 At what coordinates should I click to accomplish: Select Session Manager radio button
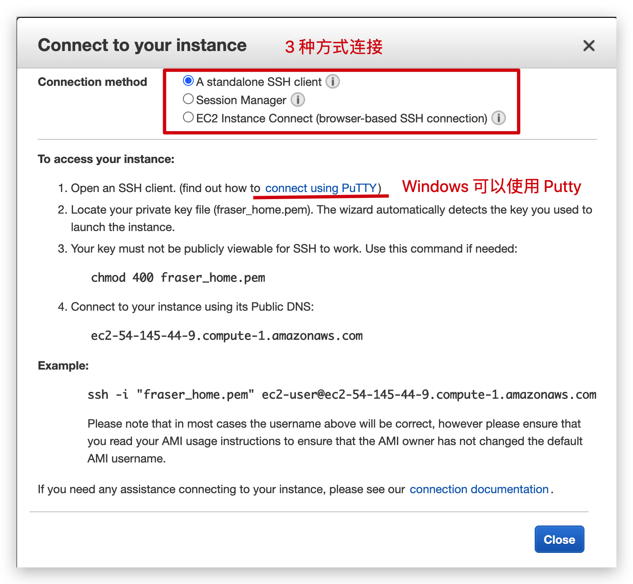pyautogui.click(x=188, y=99)
